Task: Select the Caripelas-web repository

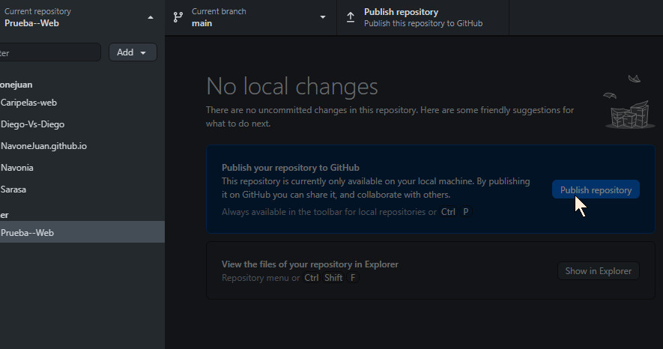Action: click(x=82, y=103)
